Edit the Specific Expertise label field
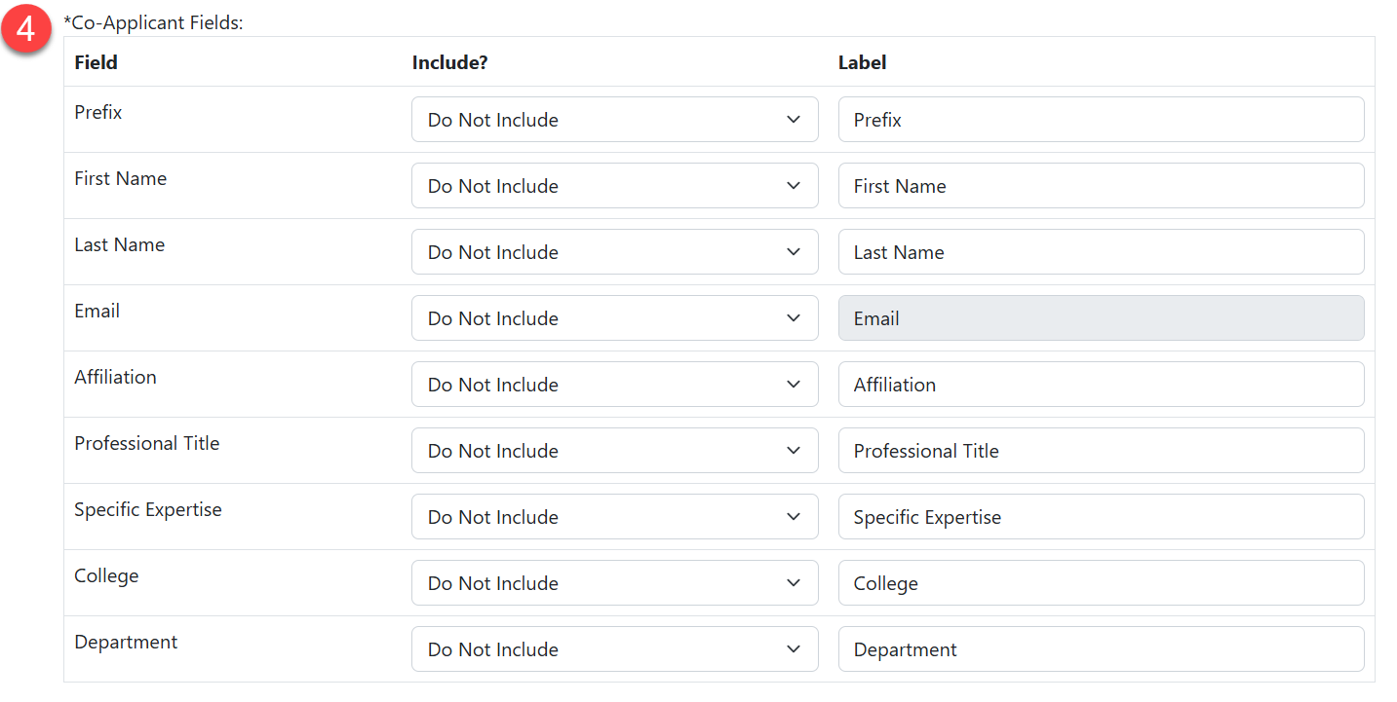This screenshot has width=1397, height=702. coord(1101,517)
